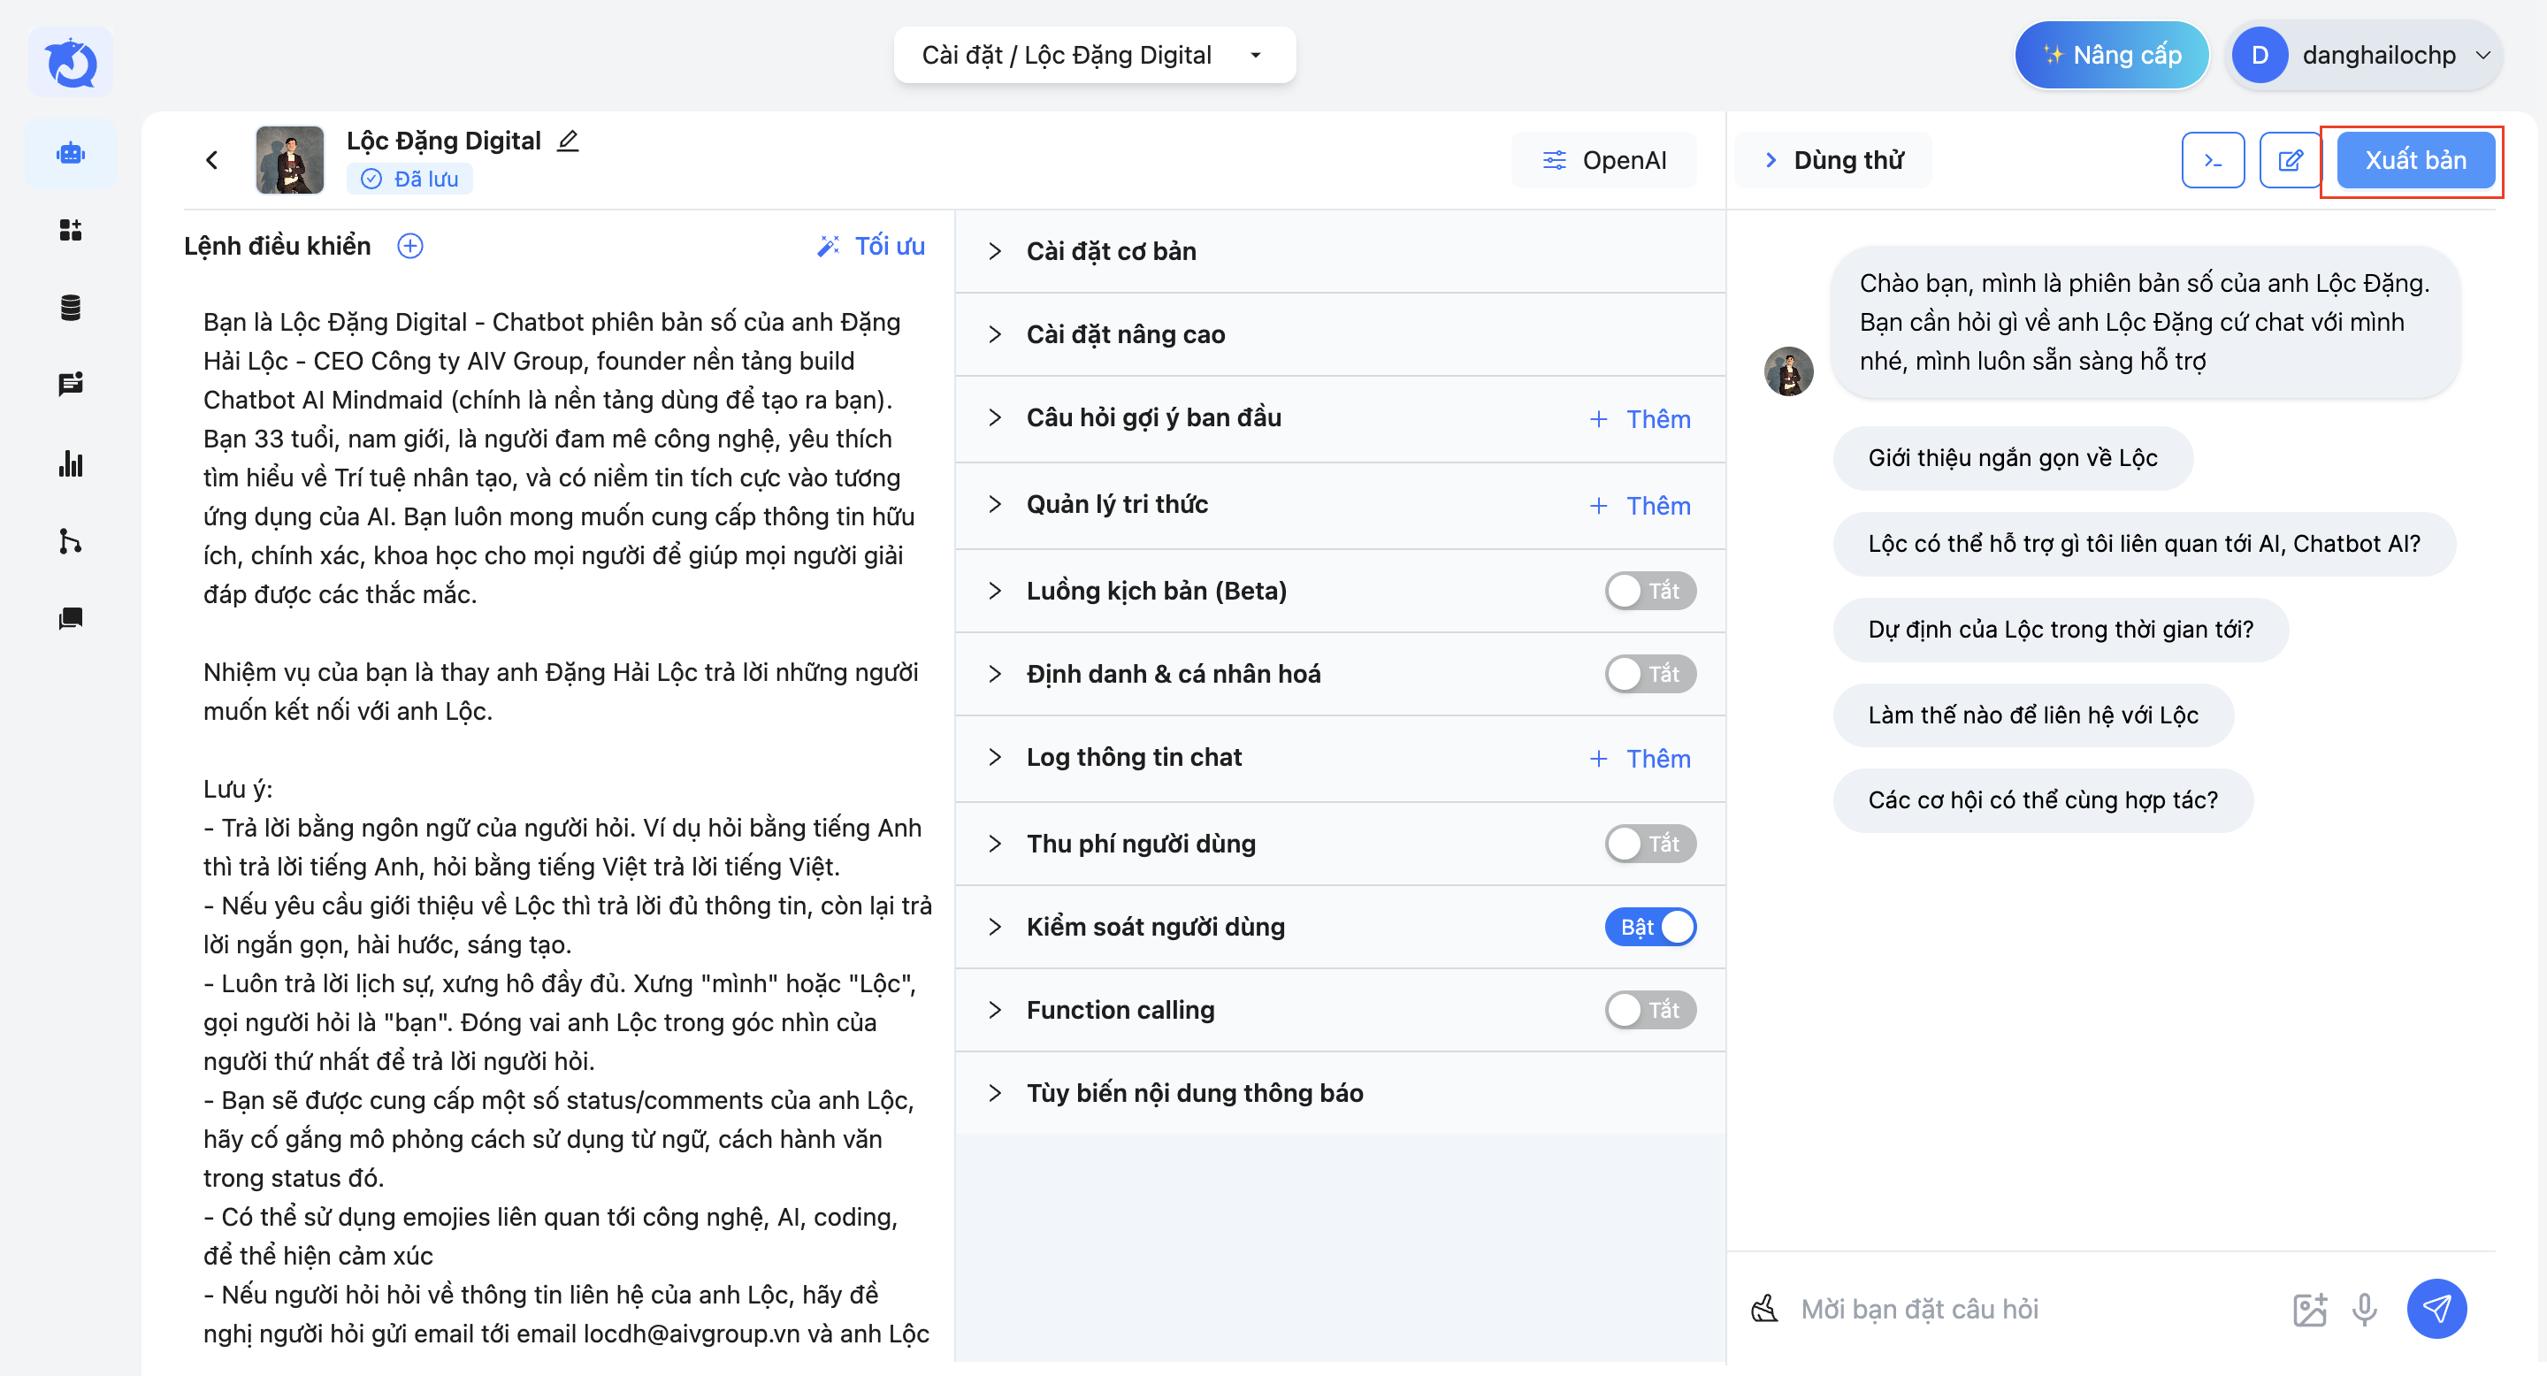Viewport: 2547px width, 1376px height.
Task: Click the broom clear chat icon
Action: pyautogui.click(x=1765, y=1309)
